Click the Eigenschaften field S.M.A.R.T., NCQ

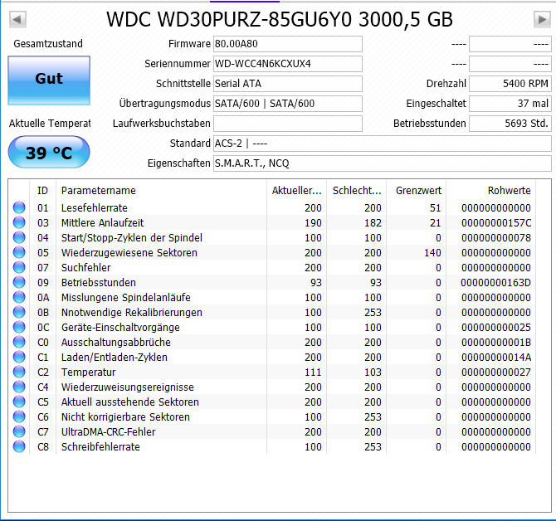[x=383, y=163]
